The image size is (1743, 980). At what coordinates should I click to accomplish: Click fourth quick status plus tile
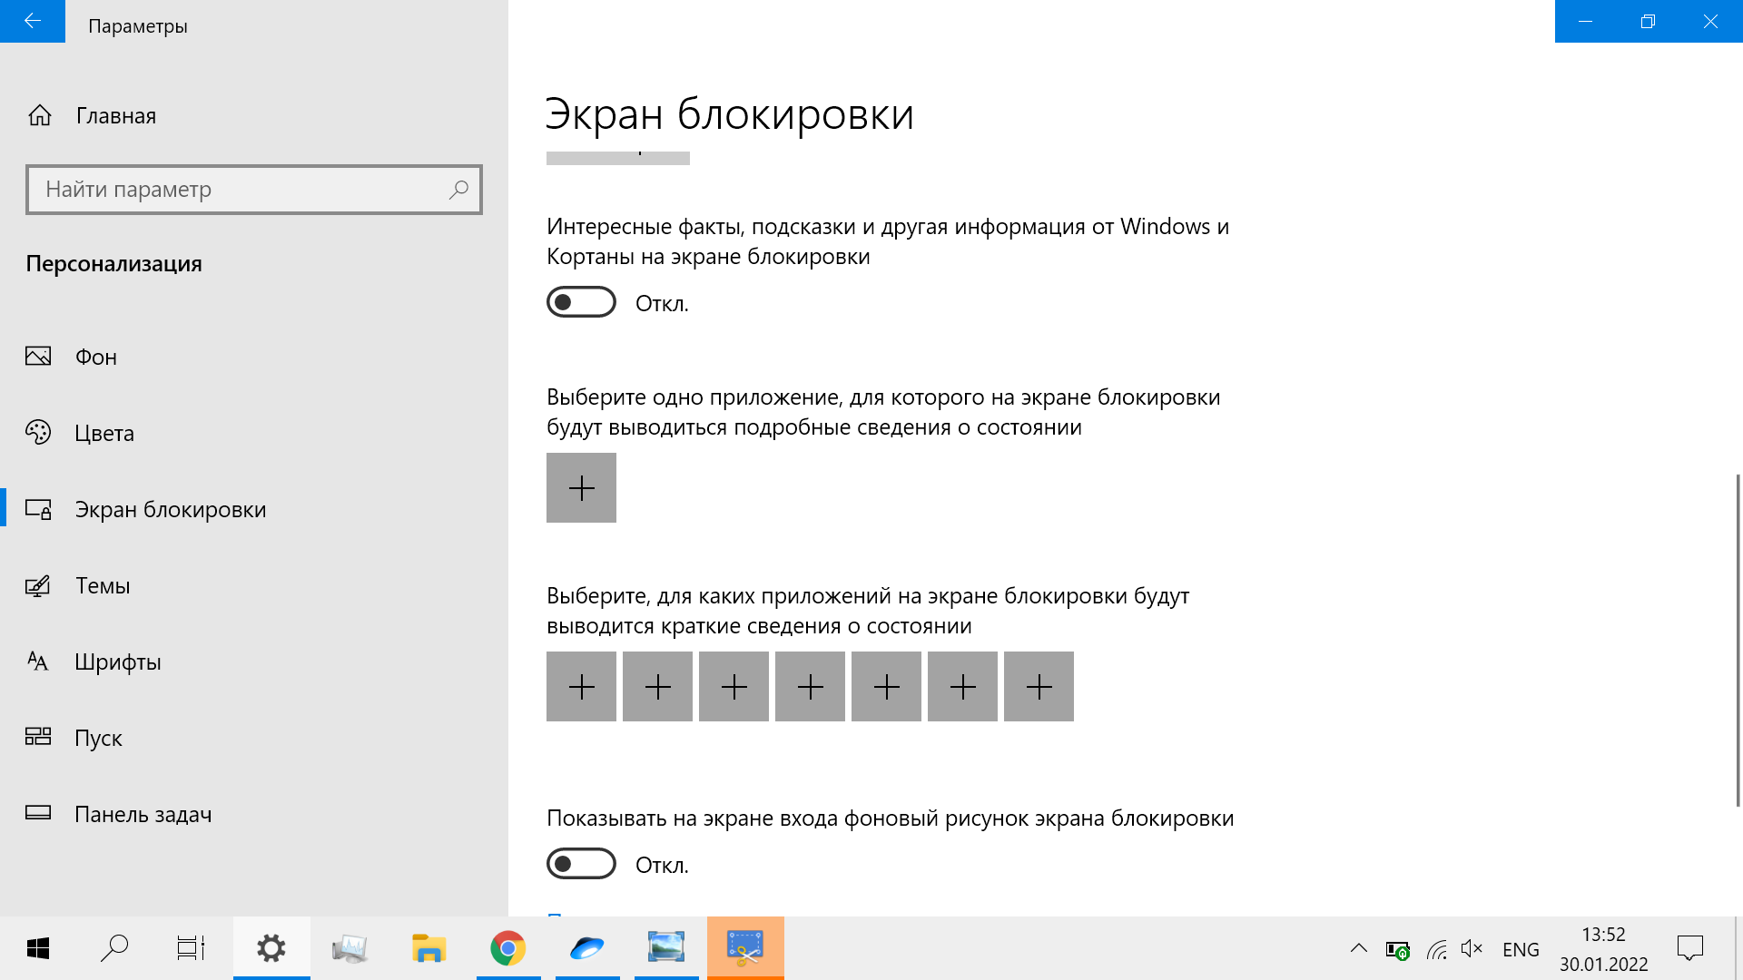coord(810,687)
